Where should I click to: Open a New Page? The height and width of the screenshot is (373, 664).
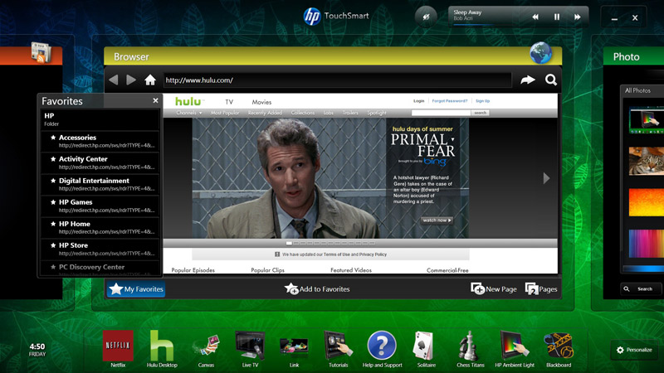(494, 288)
